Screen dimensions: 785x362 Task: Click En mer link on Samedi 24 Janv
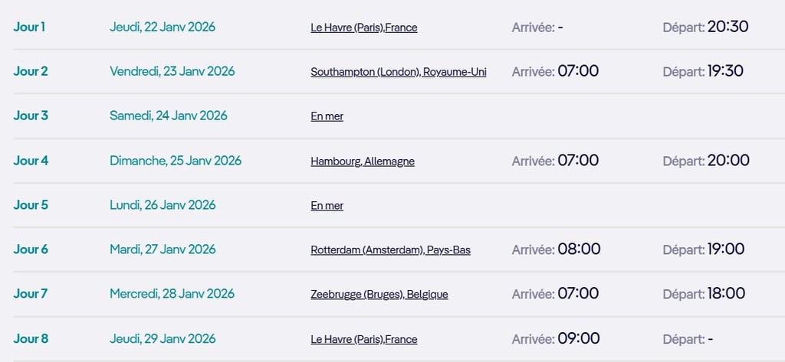[x=327, y=116]
